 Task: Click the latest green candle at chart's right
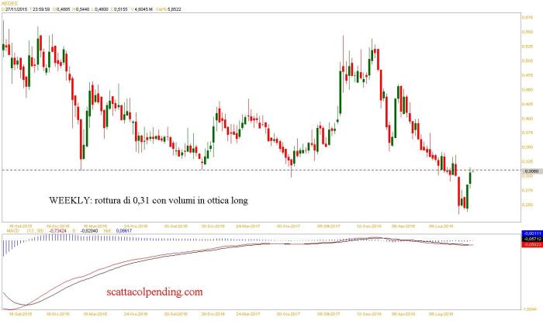pos(472,177)
